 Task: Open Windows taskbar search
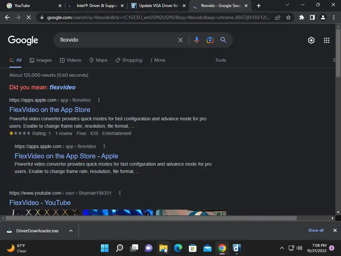(x=120, y=248)
